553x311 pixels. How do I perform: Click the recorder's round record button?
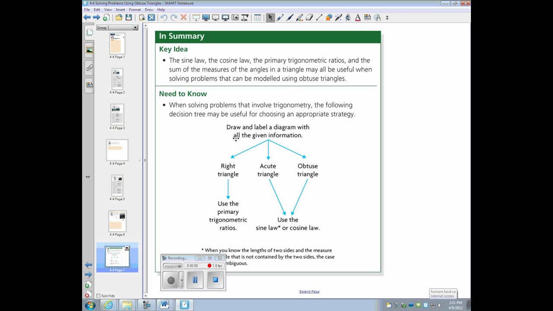(x=171, y=280)
